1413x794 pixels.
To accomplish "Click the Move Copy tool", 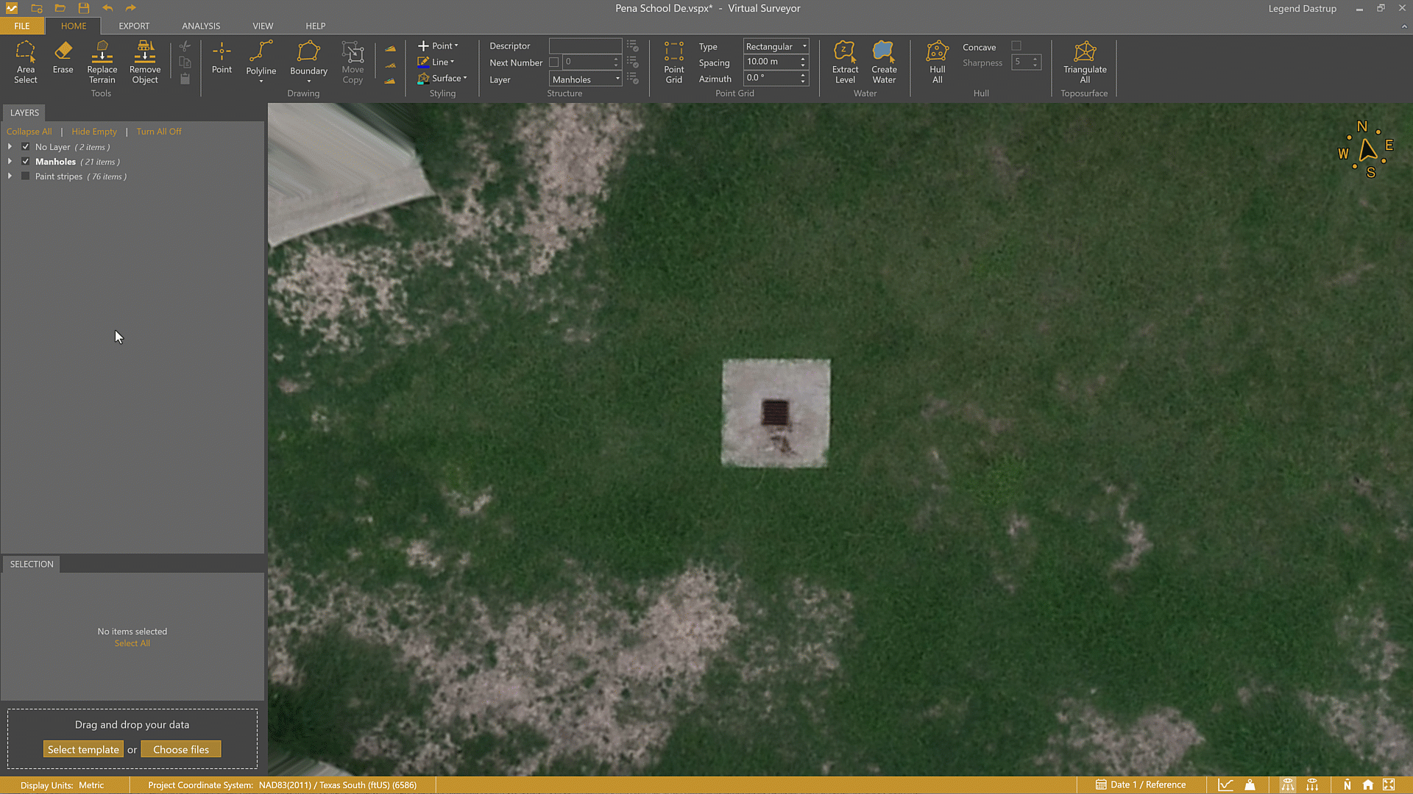I will [353, 62].
